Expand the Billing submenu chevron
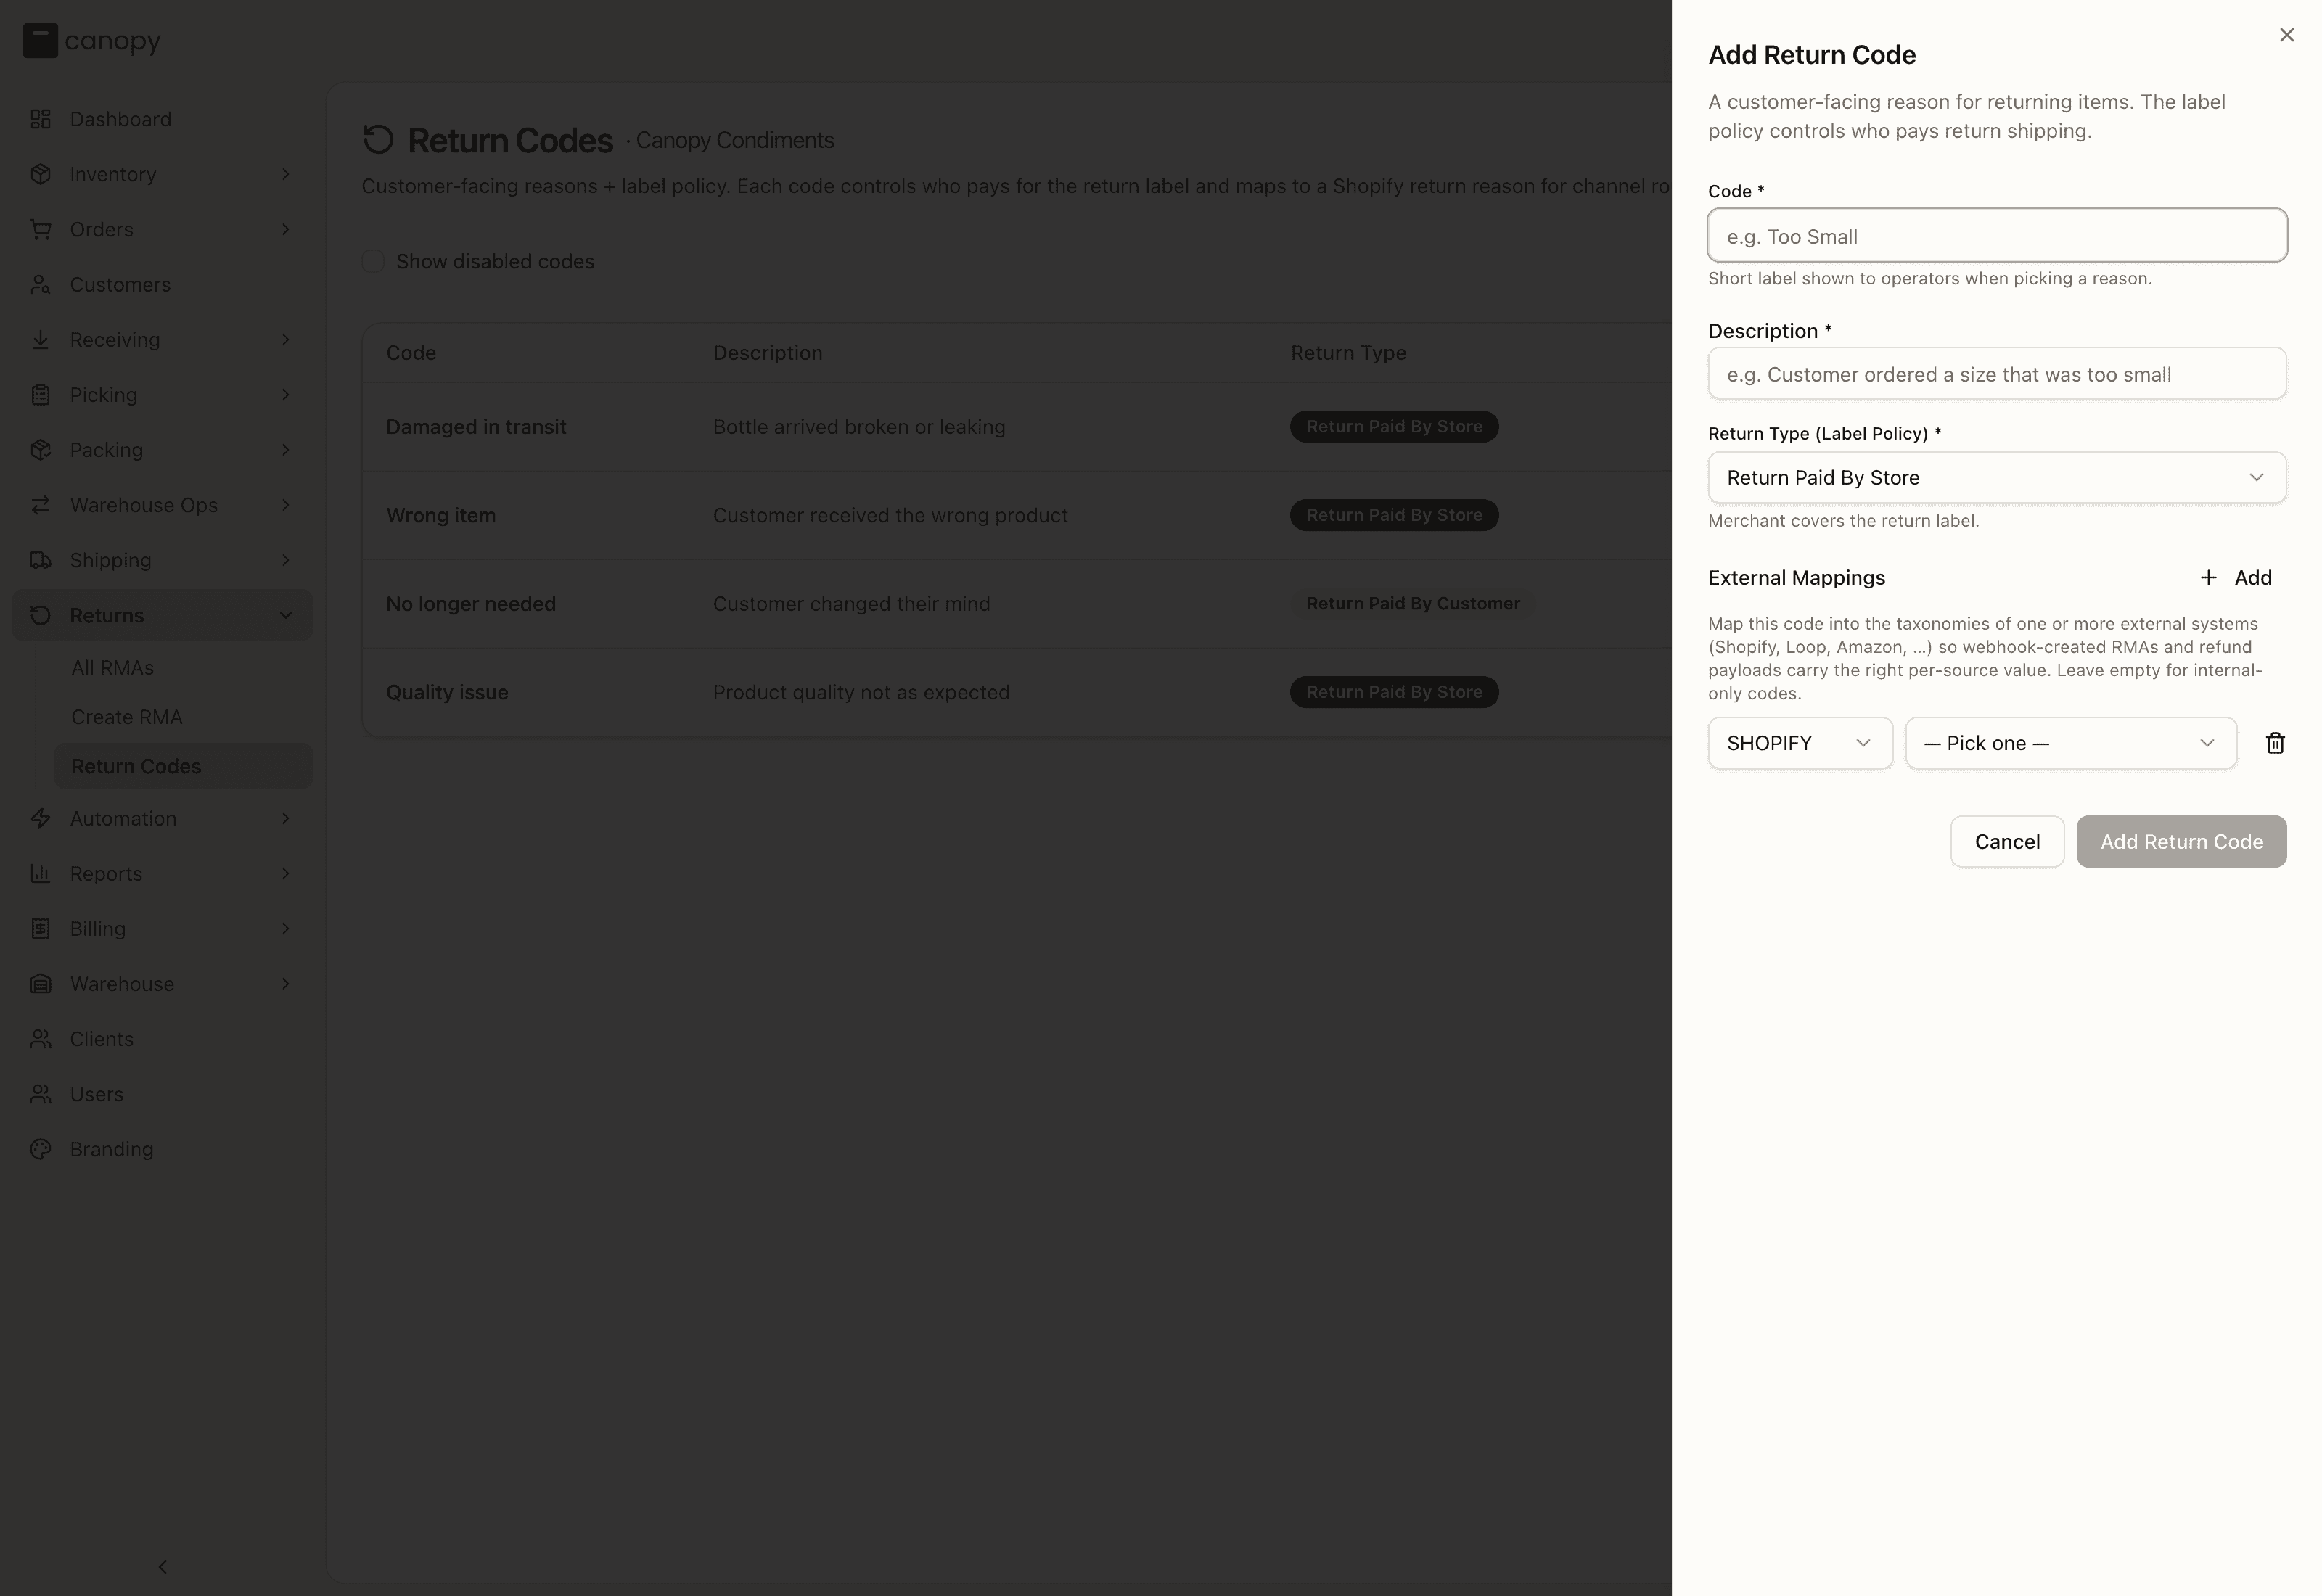This screenshot has height=1596, width=2322. [x=286, y=929]
